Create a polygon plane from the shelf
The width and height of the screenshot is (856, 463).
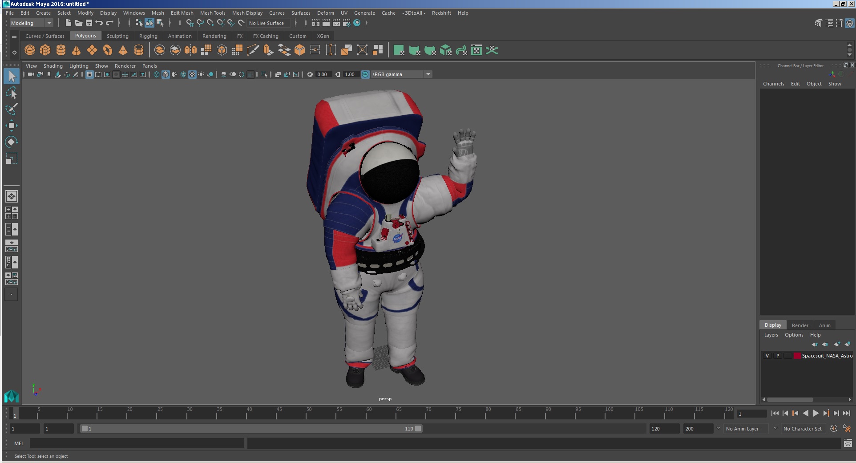(x=92, y=50)
